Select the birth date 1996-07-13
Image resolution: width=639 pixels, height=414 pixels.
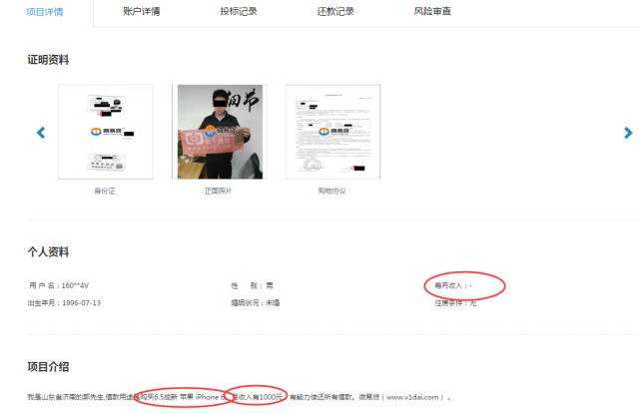(81, 303)
